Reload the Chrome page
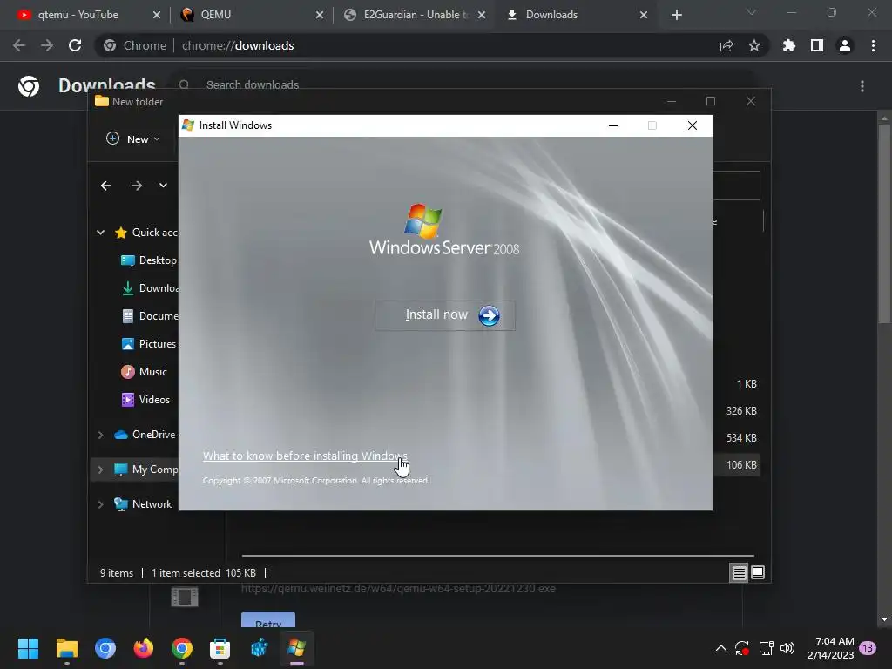The height and width of the screenshot is (669, 892). pyautogui.click(x=75, y=45)
